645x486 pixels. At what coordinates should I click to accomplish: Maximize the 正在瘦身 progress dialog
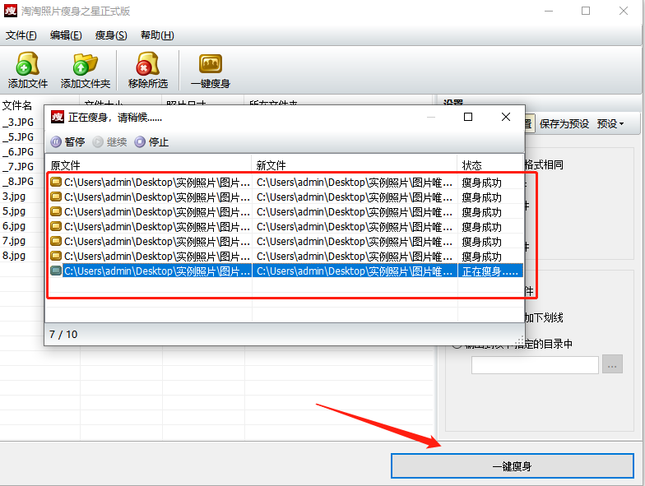click(x=467, y=117)
